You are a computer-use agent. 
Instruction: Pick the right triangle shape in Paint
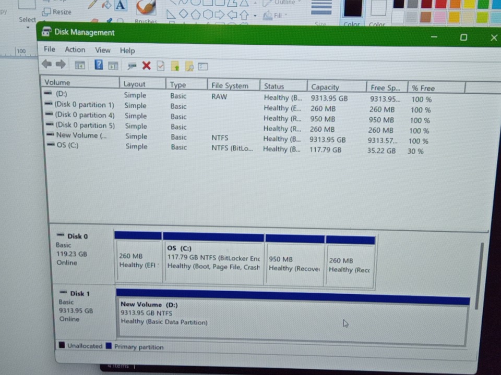[x=171, y=14]
